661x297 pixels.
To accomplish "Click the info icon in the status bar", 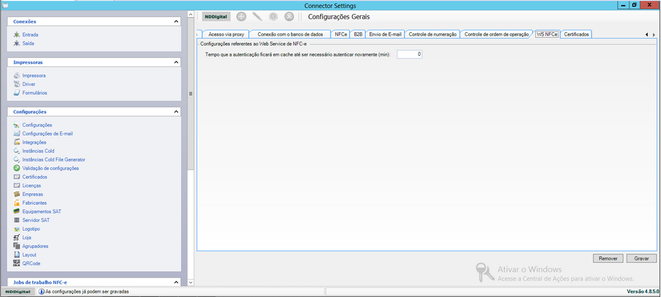I will (x=41, y=291).
